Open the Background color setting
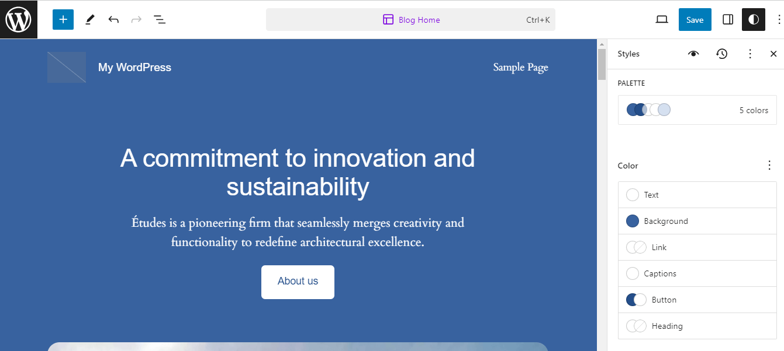This screenshot has height=351, width=784. pyautogui.click(x=697, y=221)
